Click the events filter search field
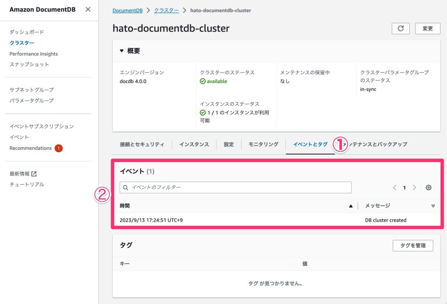 tap(236, 188)
